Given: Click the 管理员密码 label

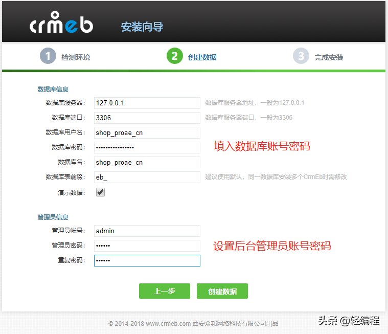Looking at the screenshot, I should [69, 246].
